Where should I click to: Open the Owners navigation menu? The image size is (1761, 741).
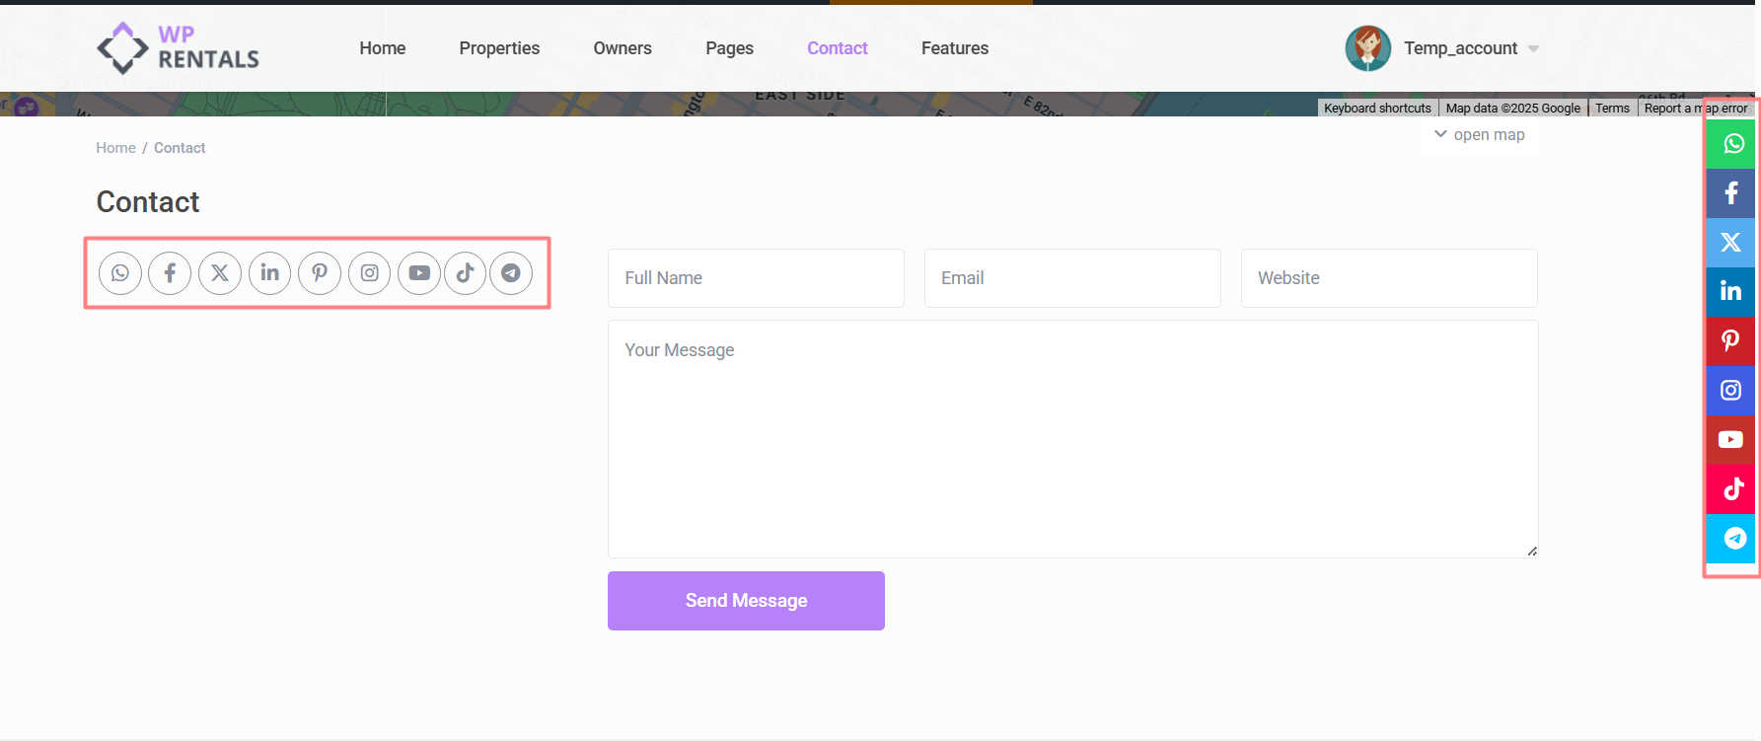(623, 48)
